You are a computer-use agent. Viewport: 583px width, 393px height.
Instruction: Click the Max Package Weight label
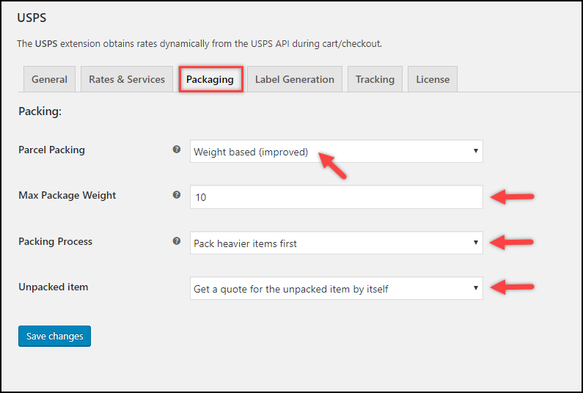point(67,196)
